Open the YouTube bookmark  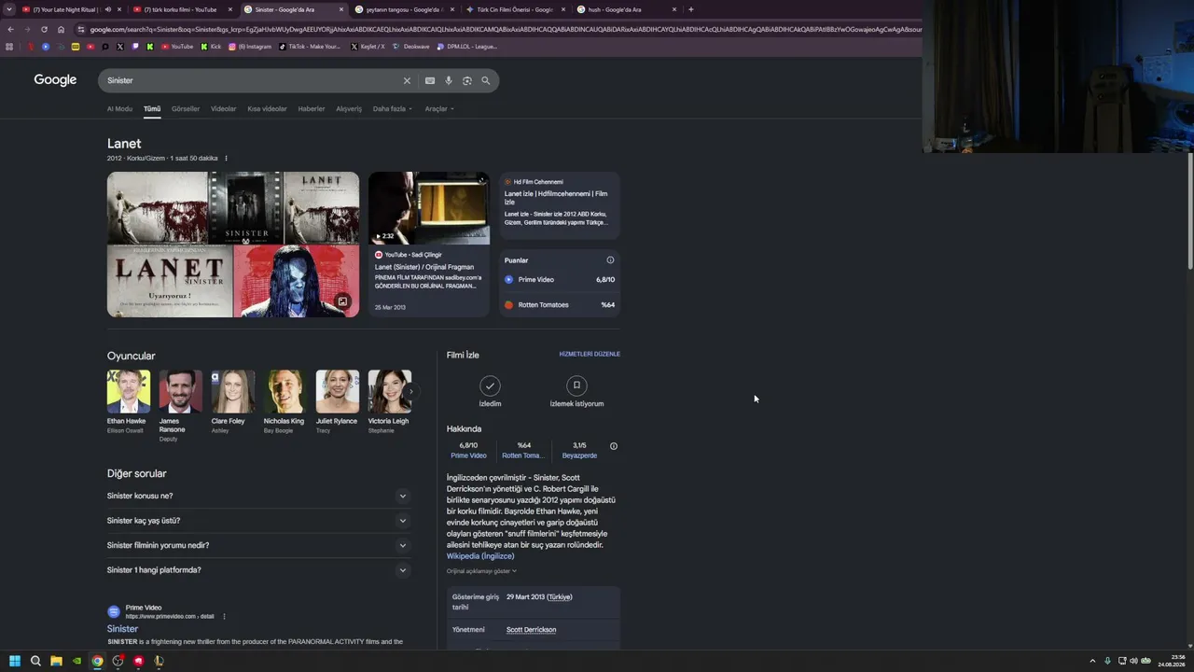click(177, 47)
